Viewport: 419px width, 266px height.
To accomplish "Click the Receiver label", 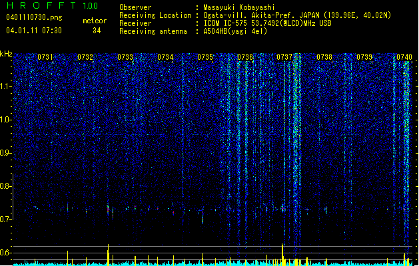I will 135,23.
